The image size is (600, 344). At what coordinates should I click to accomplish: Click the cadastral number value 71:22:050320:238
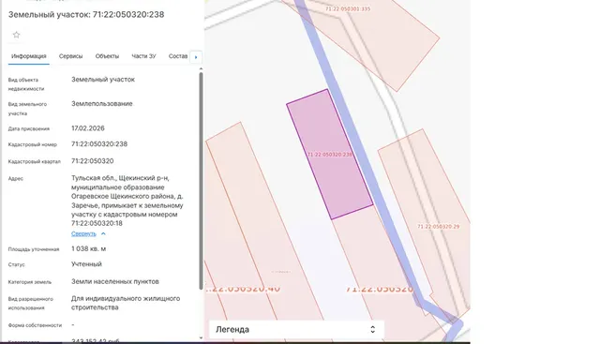[99, 144]
